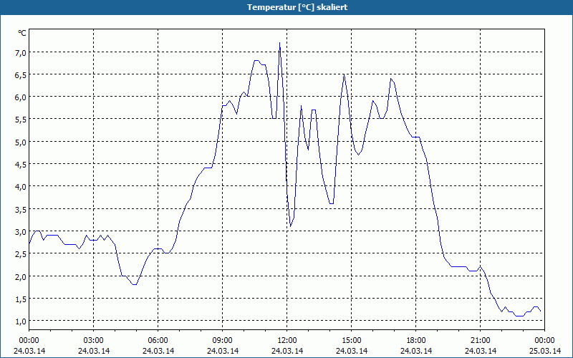Viewport: 573px width, 358px height.
Task: Select the 5,0 y-axis label
Action: click(21, 142)
